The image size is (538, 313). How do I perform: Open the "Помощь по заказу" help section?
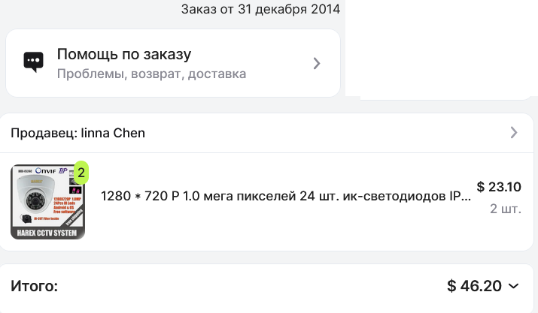tap(124, 55)
